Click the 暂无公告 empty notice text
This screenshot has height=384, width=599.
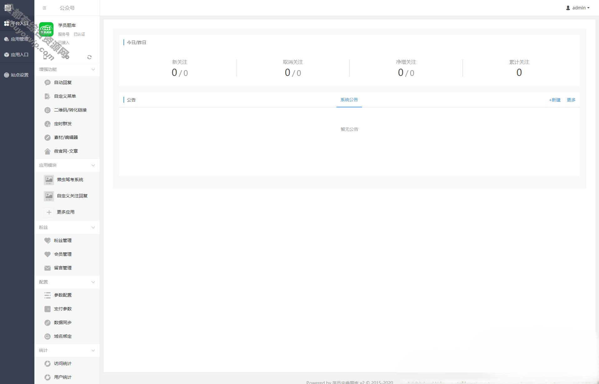[350, 129]
